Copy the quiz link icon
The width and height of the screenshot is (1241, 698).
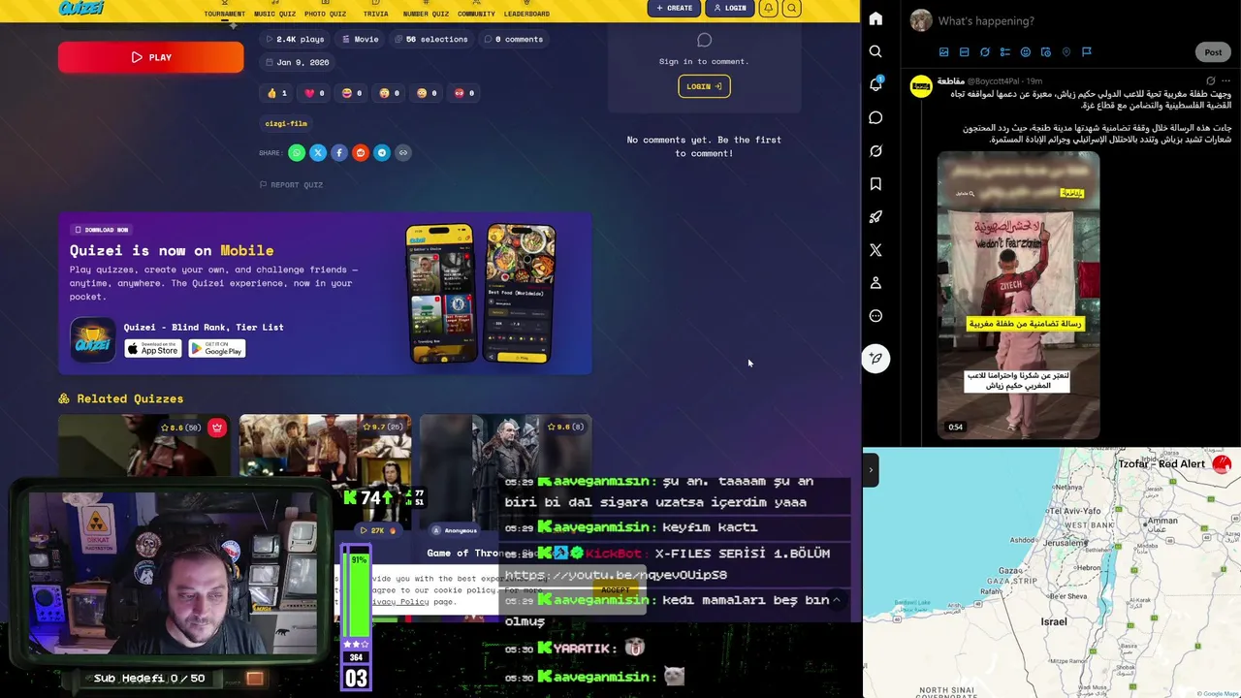coord(403,152)
